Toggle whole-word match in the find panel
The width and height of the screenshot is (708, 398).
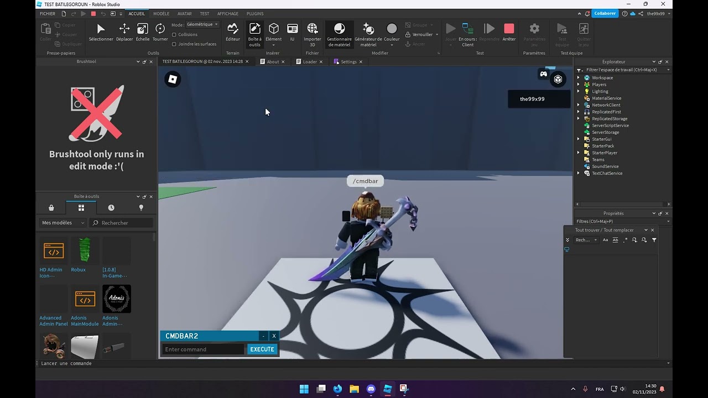click(615, 240)
